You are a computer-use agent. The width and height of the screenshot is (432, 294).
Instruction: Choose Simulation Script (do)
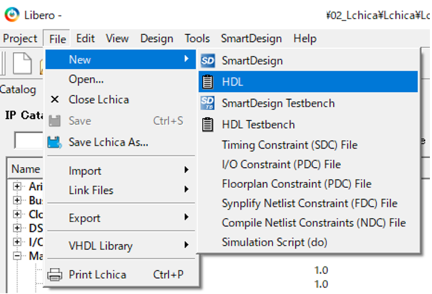click(x=274, y=242)
